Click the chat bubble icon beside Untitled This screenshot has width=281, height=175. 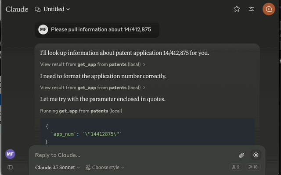[37, 9]
